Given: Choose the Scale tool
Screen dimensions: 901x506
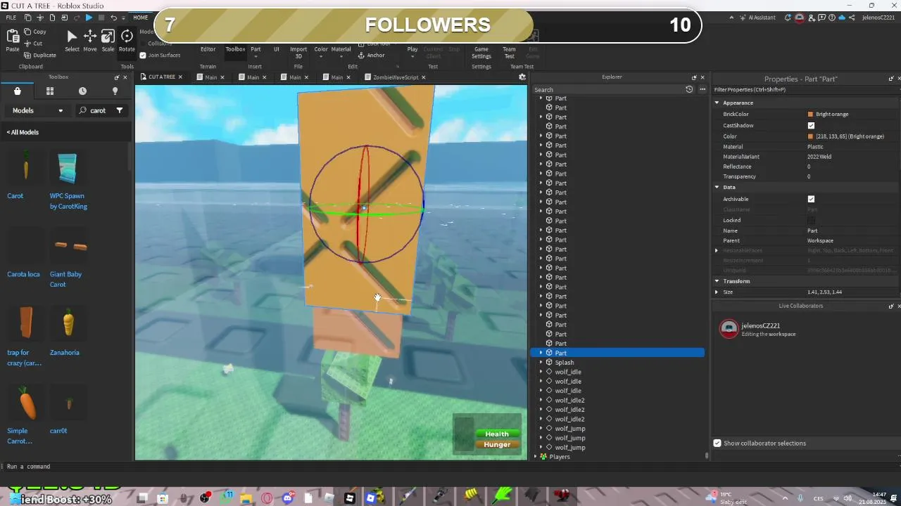Looking at the screenshot, I should click(108, 41).
